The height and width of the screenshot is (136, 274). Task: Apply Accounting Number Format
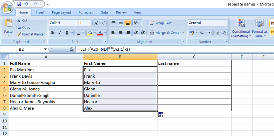pyautogui.click(x=192, y=32)
